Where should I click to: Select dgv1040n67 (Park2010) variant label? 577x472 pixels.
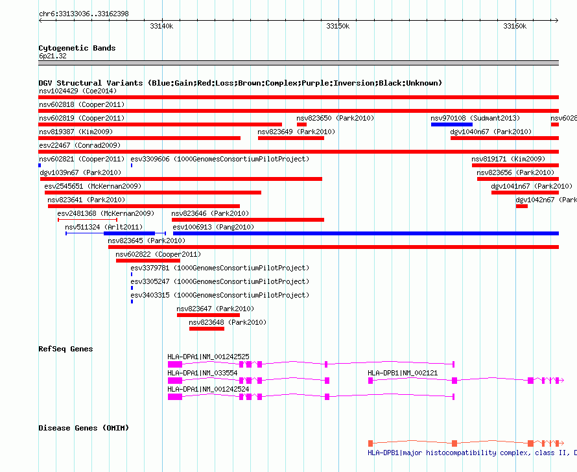point(491,132)
